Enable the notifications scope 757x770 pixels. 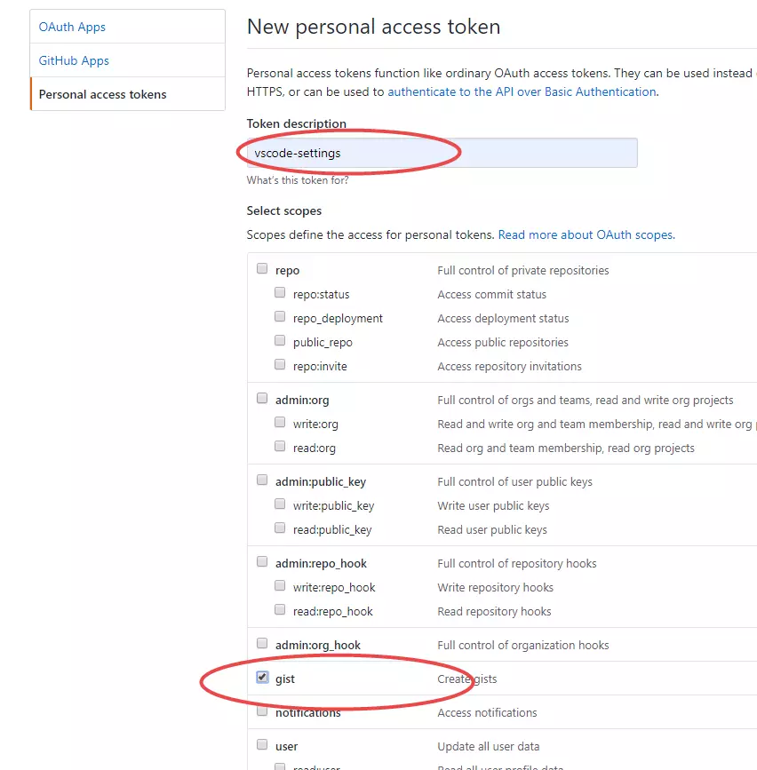coord(261,710)
